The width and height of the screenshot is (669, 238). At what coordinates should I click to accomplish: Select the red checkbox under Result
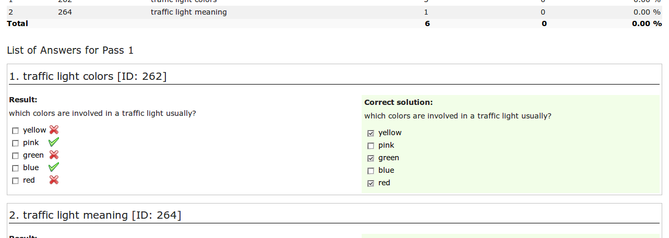pos(15,181)
